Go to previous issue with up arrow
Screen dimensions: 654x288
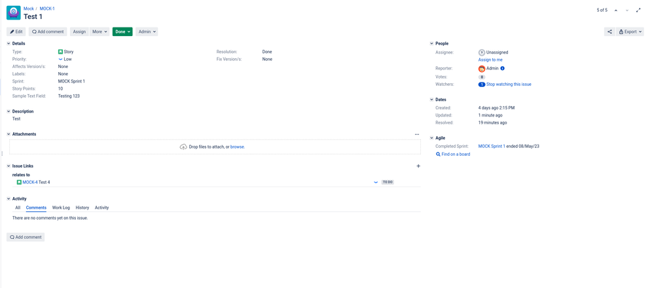[x=615, y=10]
